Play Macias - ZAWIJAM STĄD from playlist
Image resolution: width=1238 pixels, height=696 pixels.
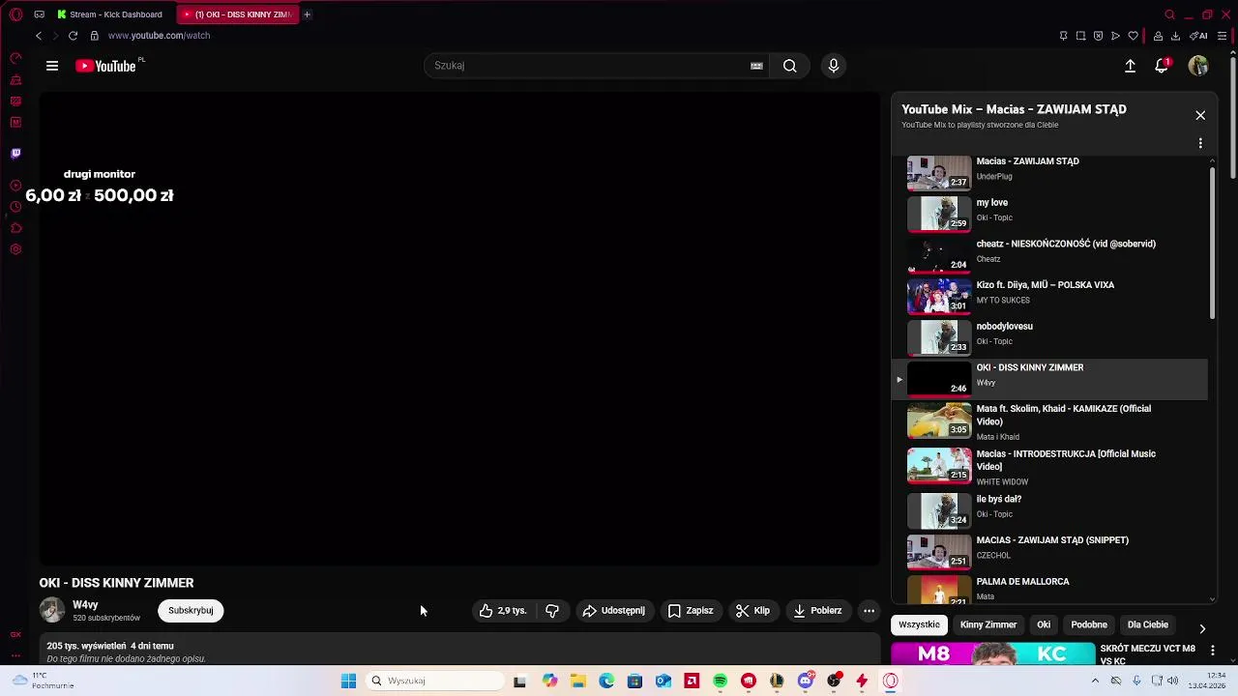tap(1049, 172)
